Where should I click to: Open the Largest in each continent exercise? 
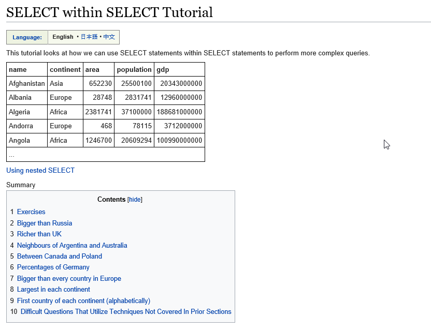[53, 289]
